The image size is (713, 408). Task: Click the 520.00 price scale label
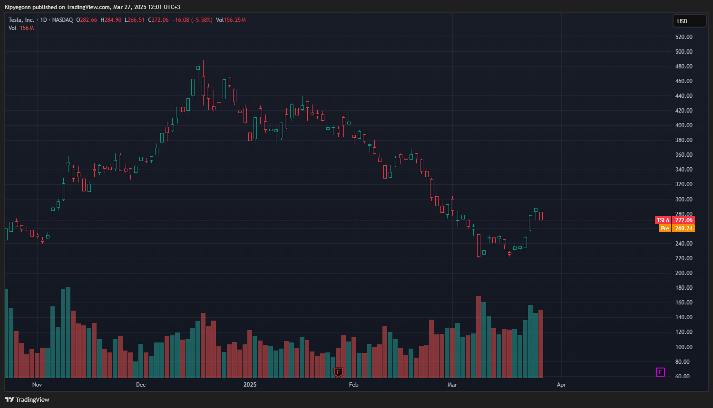tap(684, 37)
